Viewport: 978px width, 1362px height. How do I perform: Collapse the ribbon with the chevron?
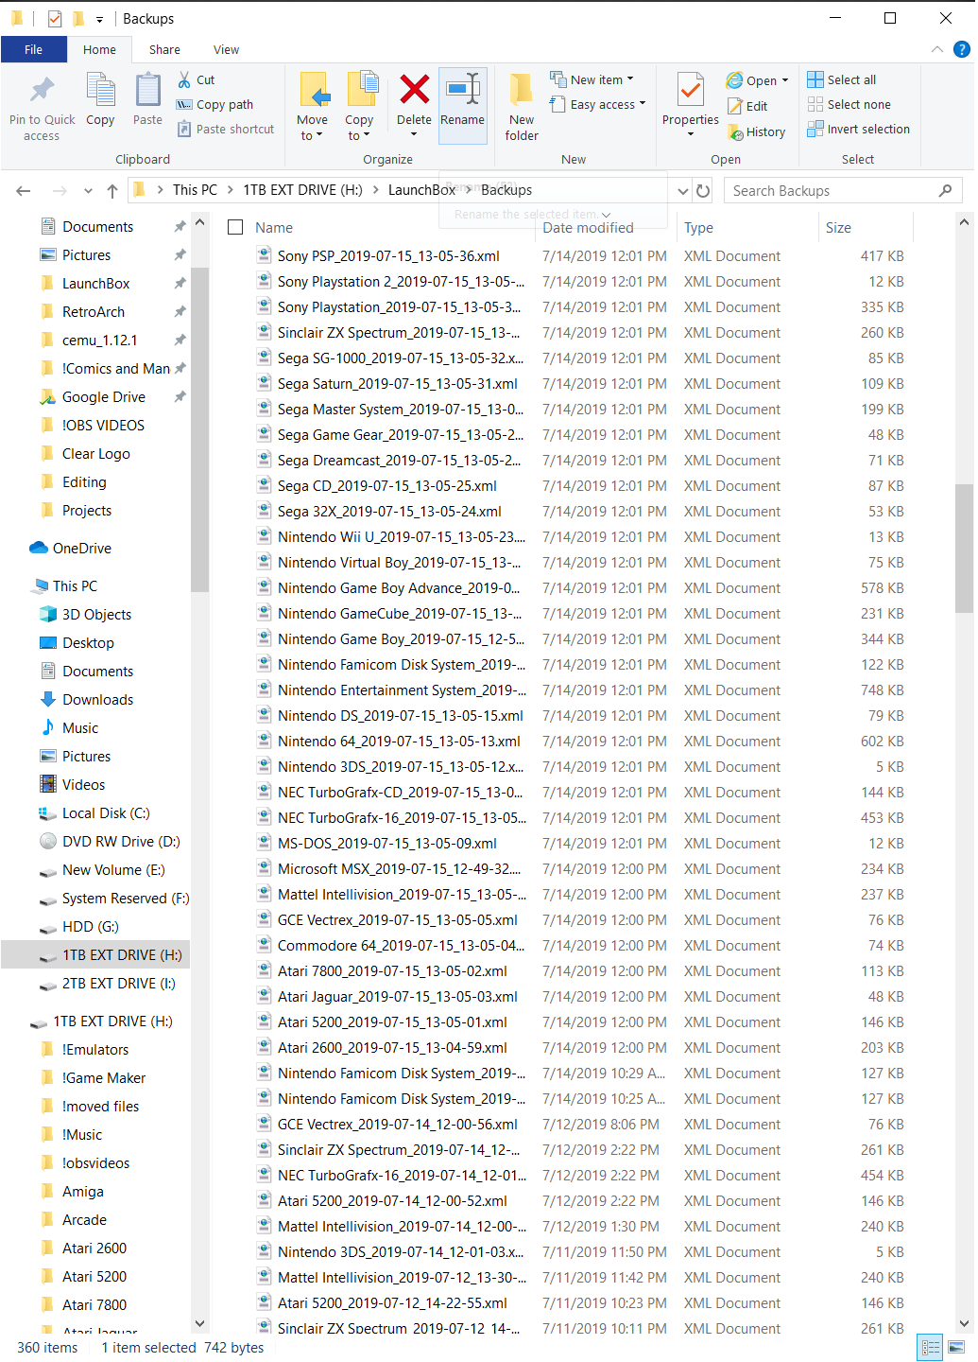937,49
